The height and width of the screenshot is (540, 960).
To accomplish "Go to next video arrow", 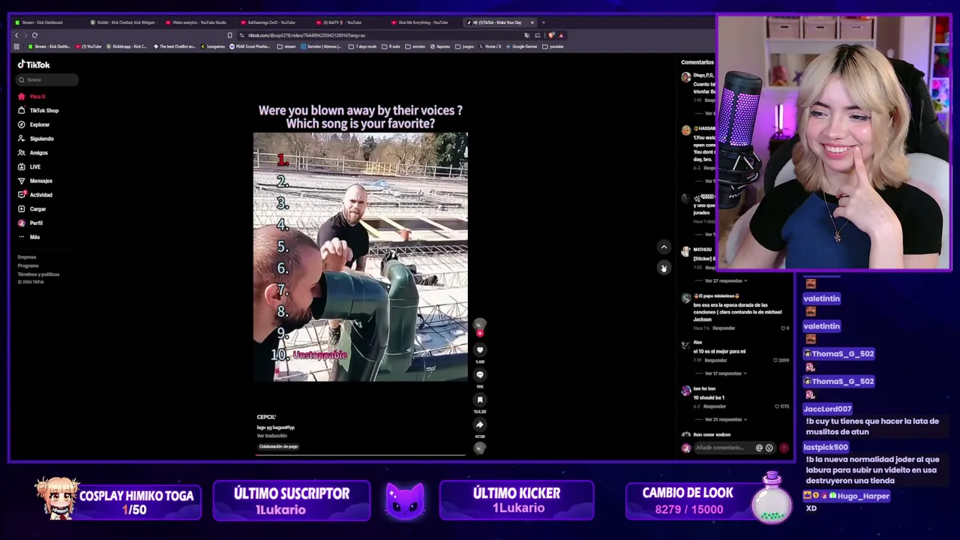I will tap(664, 267).
